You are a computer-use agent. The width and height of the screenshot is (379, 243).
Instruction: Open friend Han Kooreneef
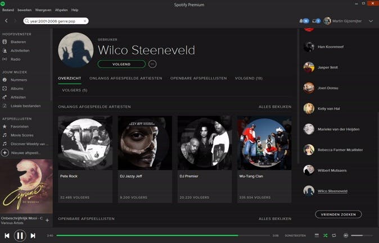point(324,47)
